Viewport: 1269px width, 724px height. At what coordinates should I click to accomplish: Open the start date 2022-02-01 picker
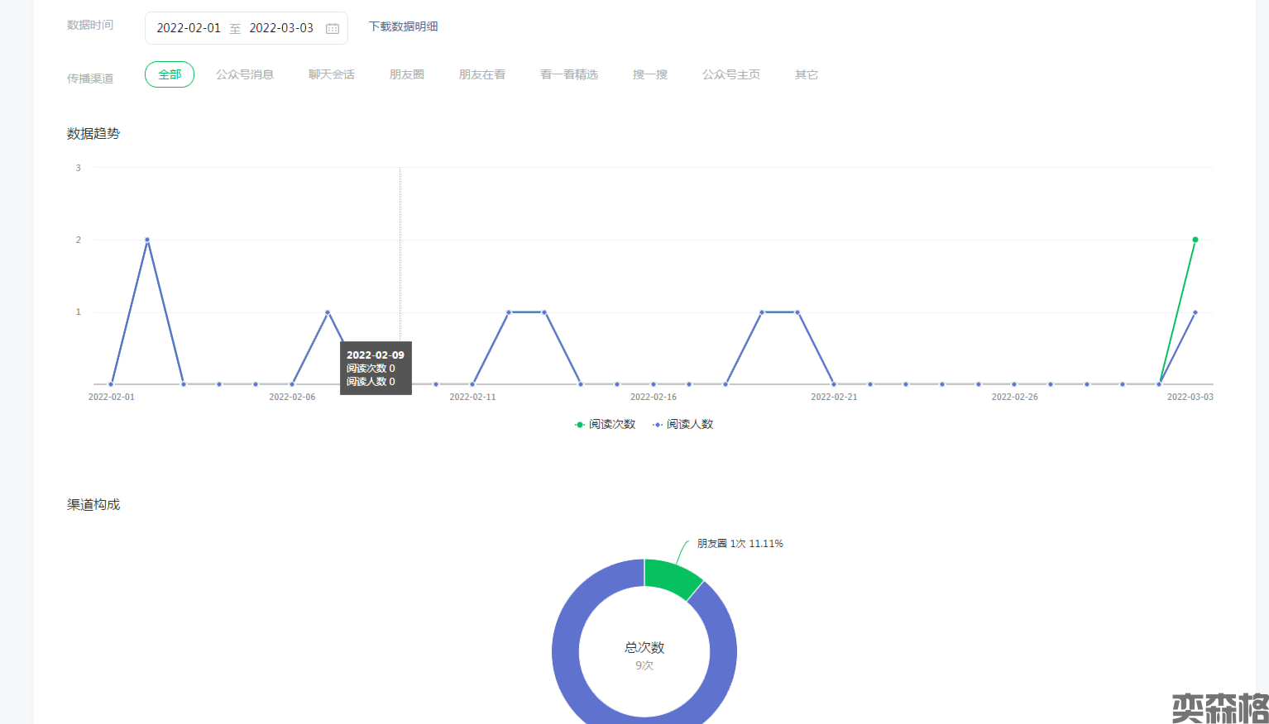click(189, 28)
